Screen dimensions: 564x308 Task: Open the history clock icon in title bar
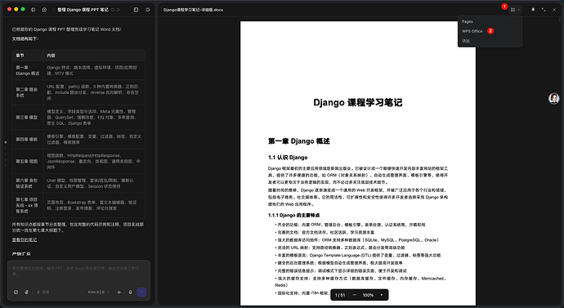[44, 10]
